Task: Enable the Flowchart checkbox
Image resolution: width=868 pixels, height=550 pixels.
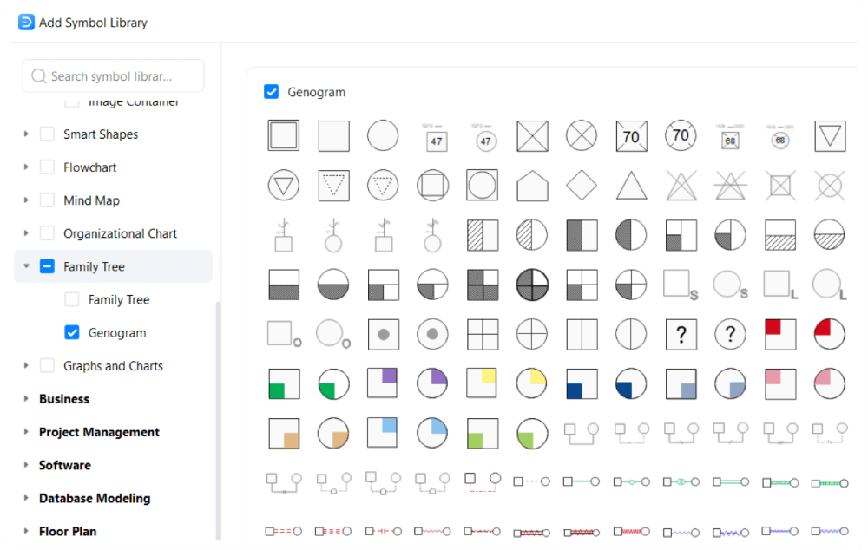Action: point(47,167)
